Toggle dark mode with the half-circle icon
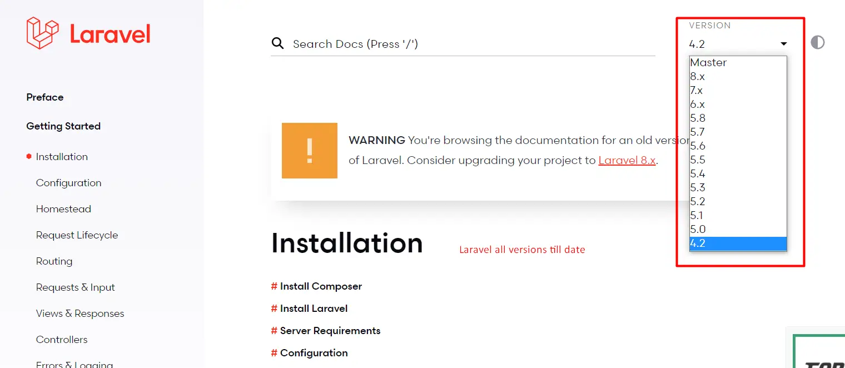The image size is (845, 368). (817, 42)
